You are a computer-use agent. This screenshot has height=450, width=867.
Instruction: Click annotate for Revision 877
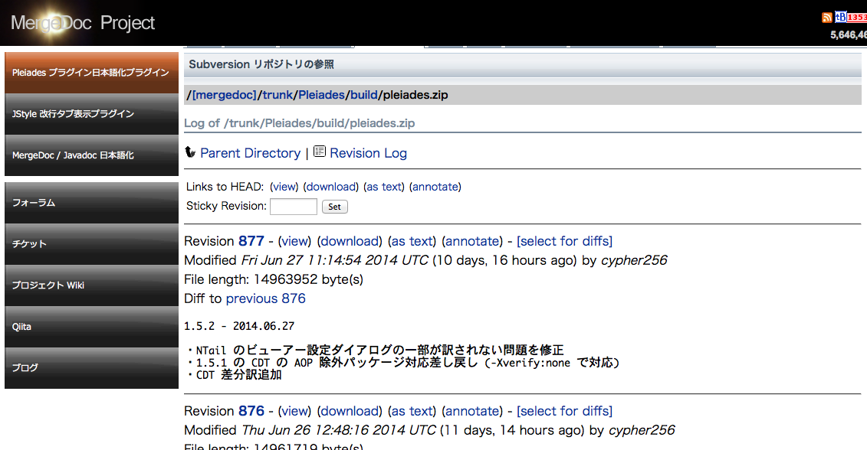[472, 241]
